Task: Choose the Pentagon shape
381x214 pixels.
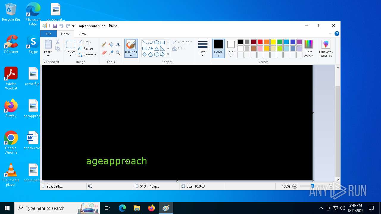Action: pos(150,54)
